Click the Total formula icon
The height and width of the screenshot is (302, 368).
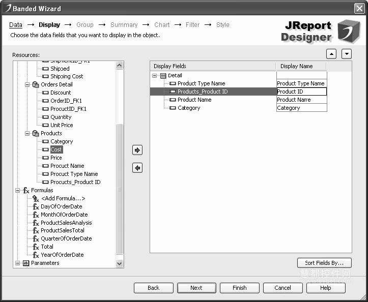tap(36, 247)
